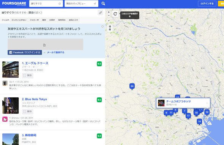The image size is (224, 145).
Task: Click the 9.5 rating badge for Blue Note Tokyo
Action: tap(99, 100)
